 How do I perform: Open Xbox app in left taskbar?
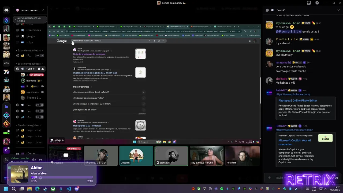click(53, 189)
